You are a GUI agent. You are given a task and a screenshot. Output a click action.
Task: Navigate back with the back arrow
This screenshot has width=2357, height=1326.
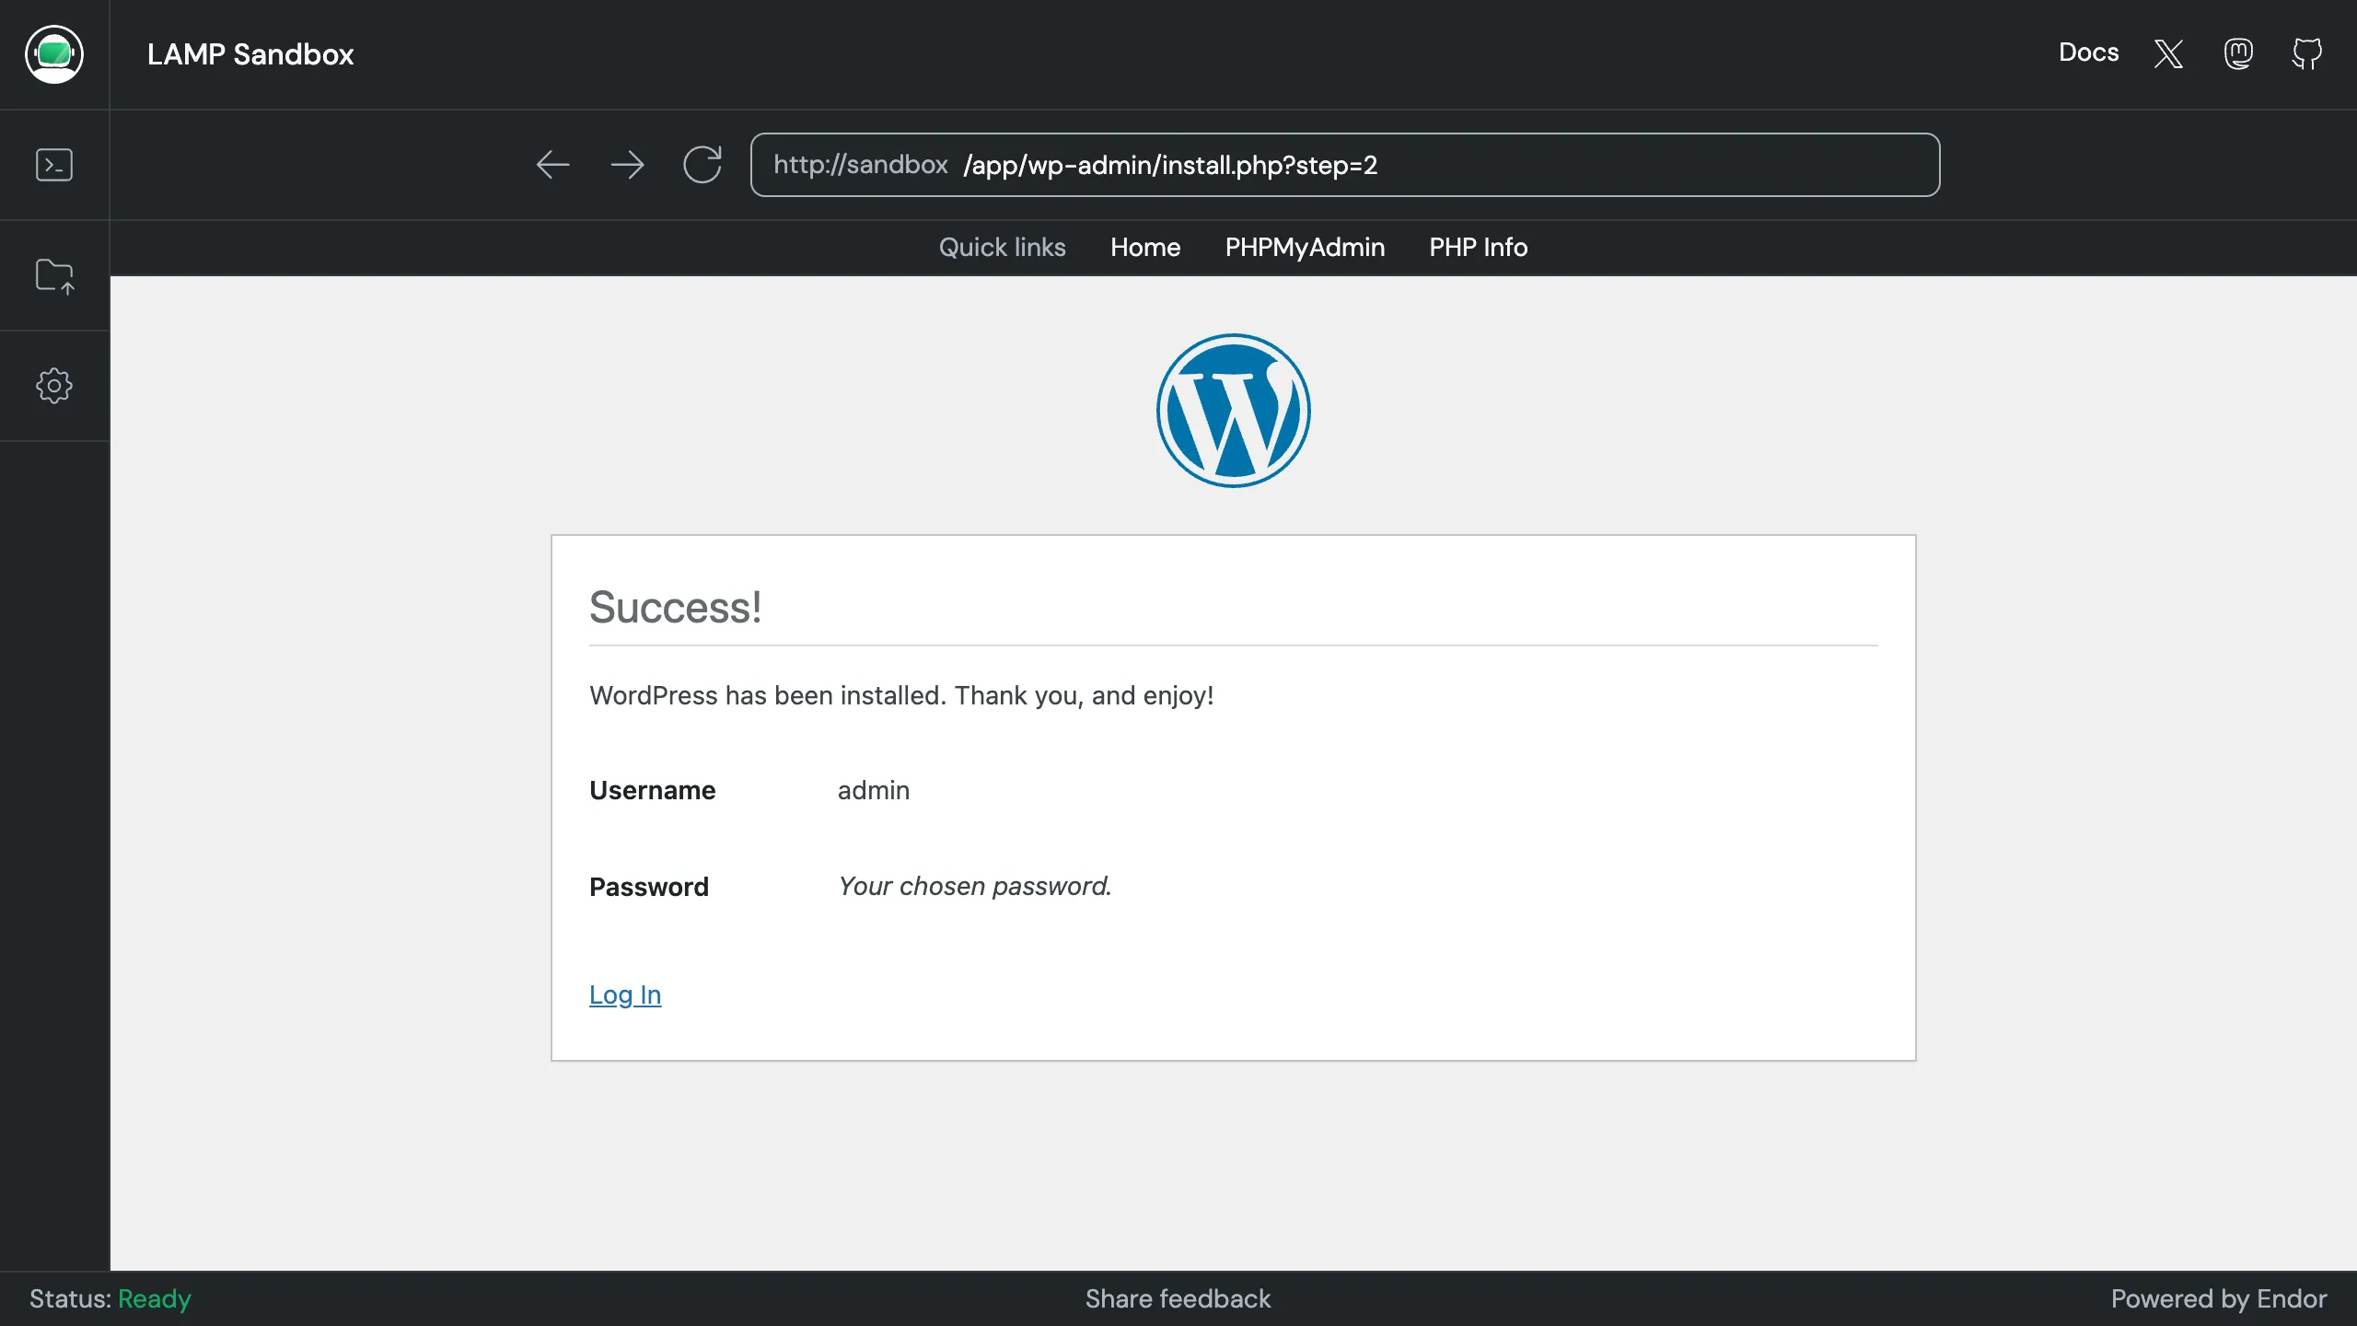tap(552, 165)
